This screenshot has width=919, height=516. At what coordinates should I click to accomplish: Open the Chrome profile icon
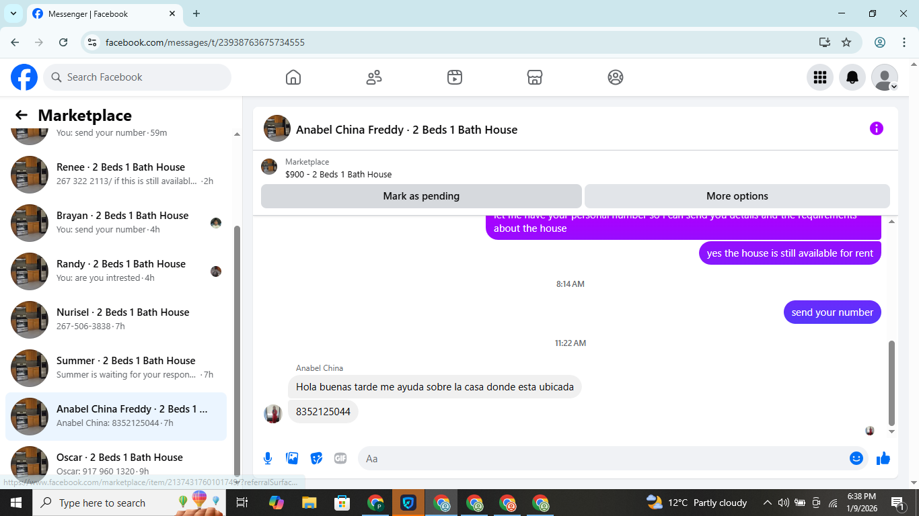tap(880, 42)
